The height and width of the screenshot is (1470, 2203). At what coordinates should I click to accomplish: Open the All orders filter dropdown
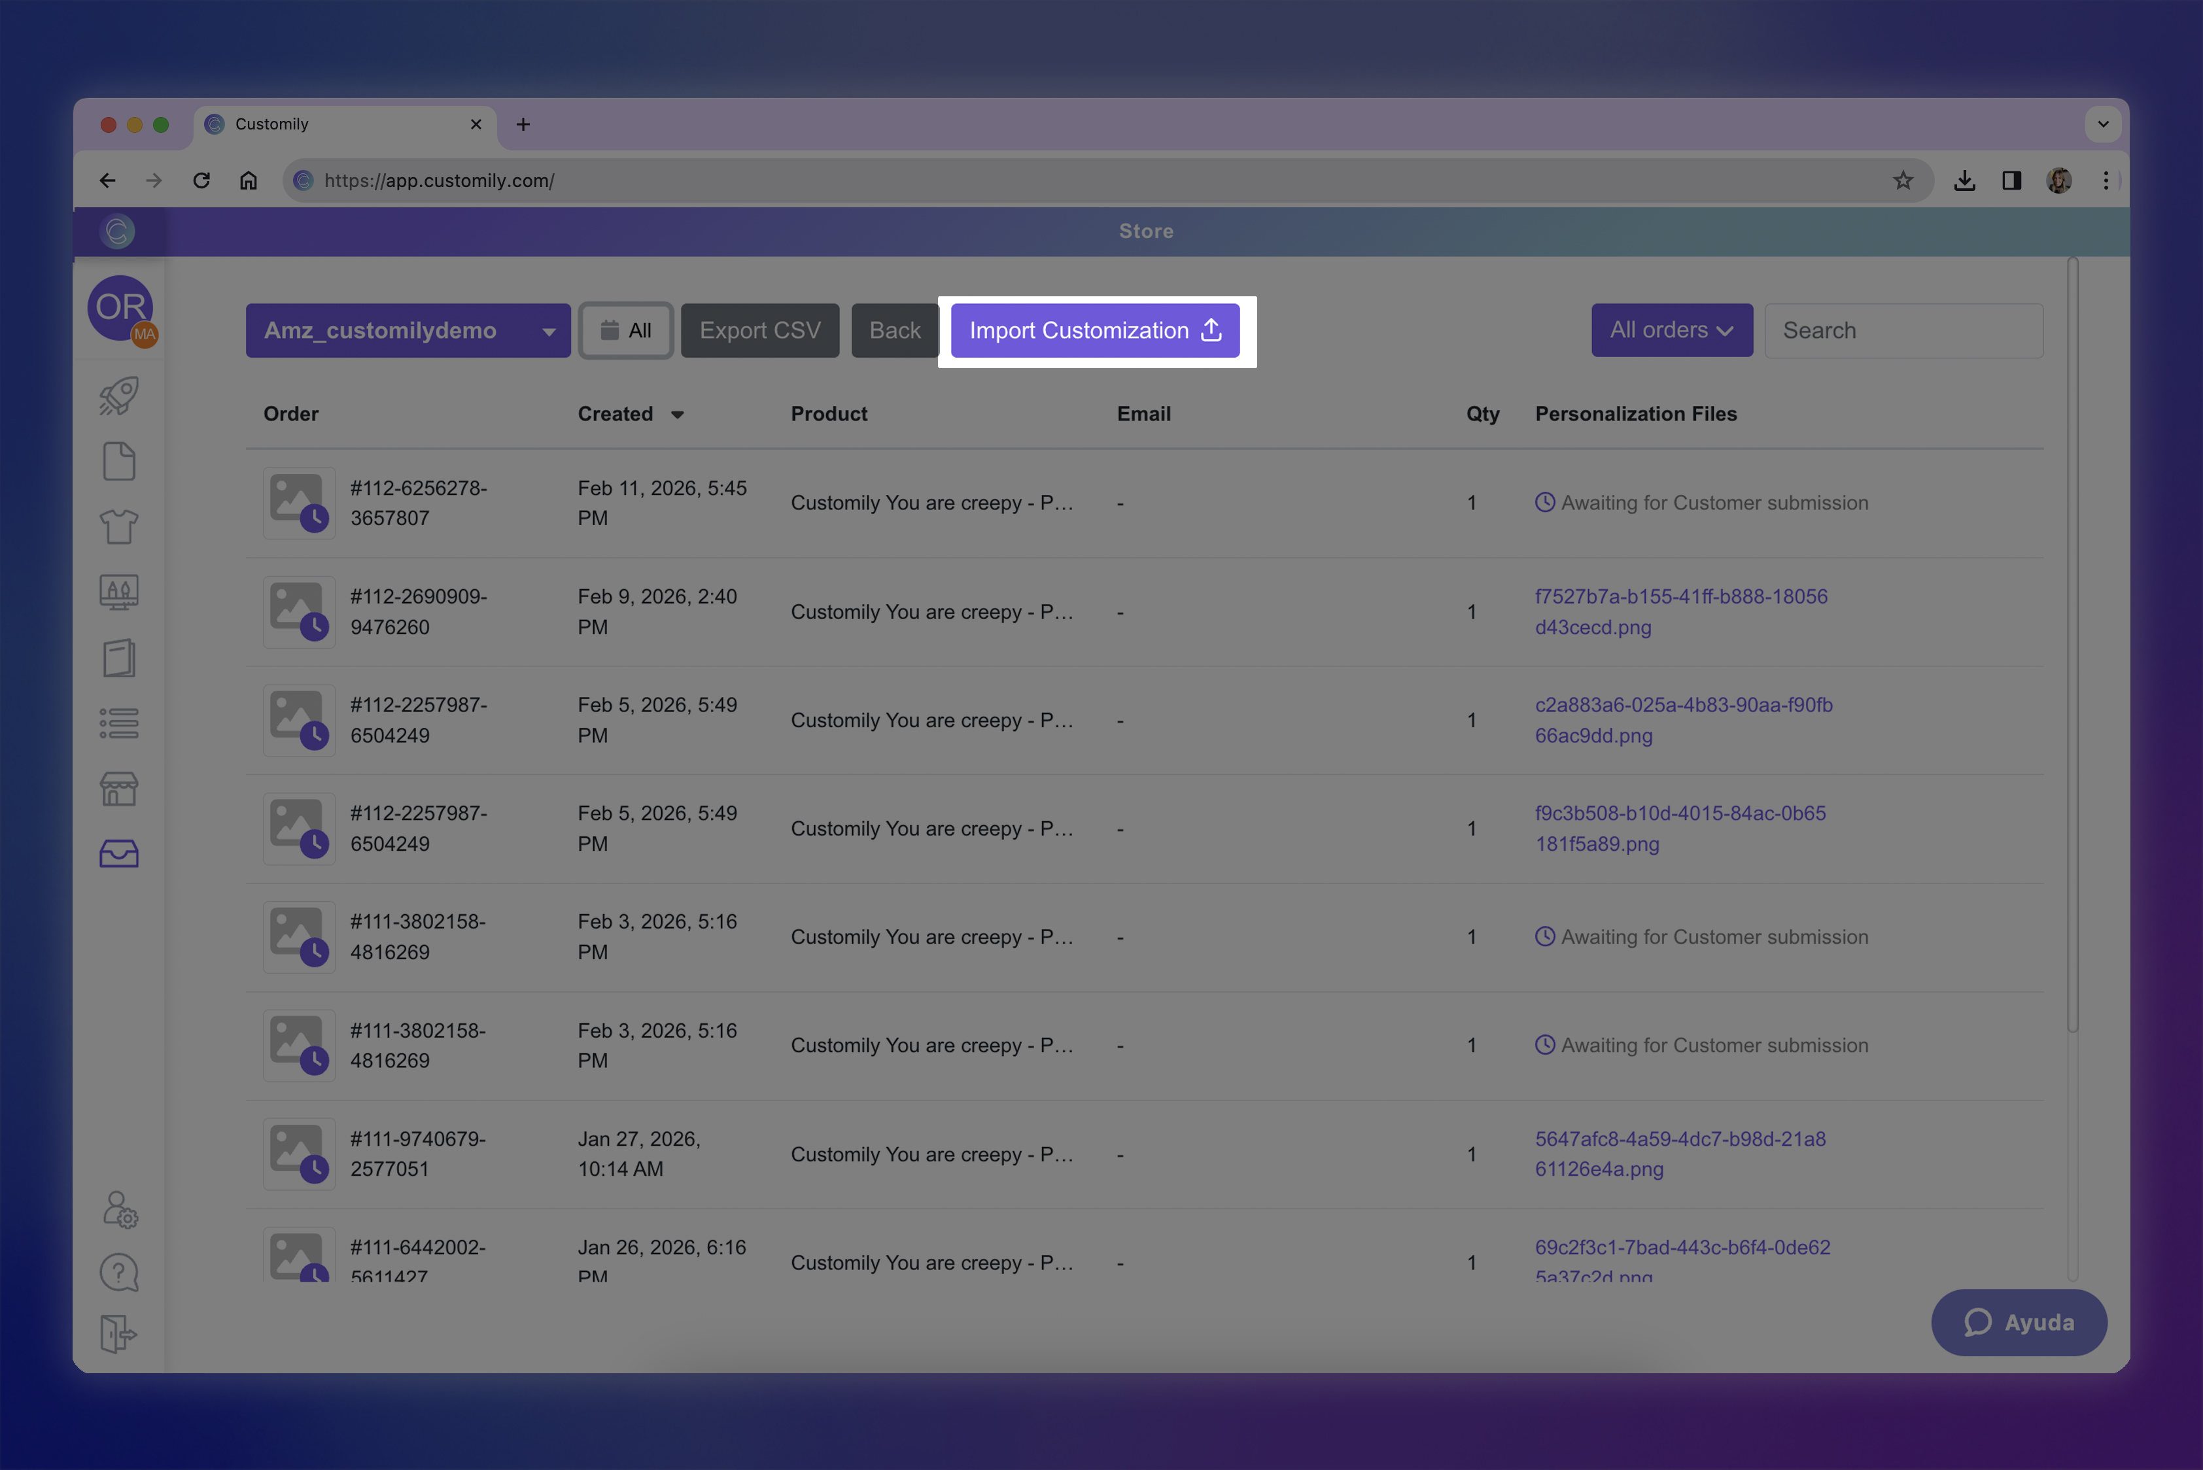coord(1671,330)
